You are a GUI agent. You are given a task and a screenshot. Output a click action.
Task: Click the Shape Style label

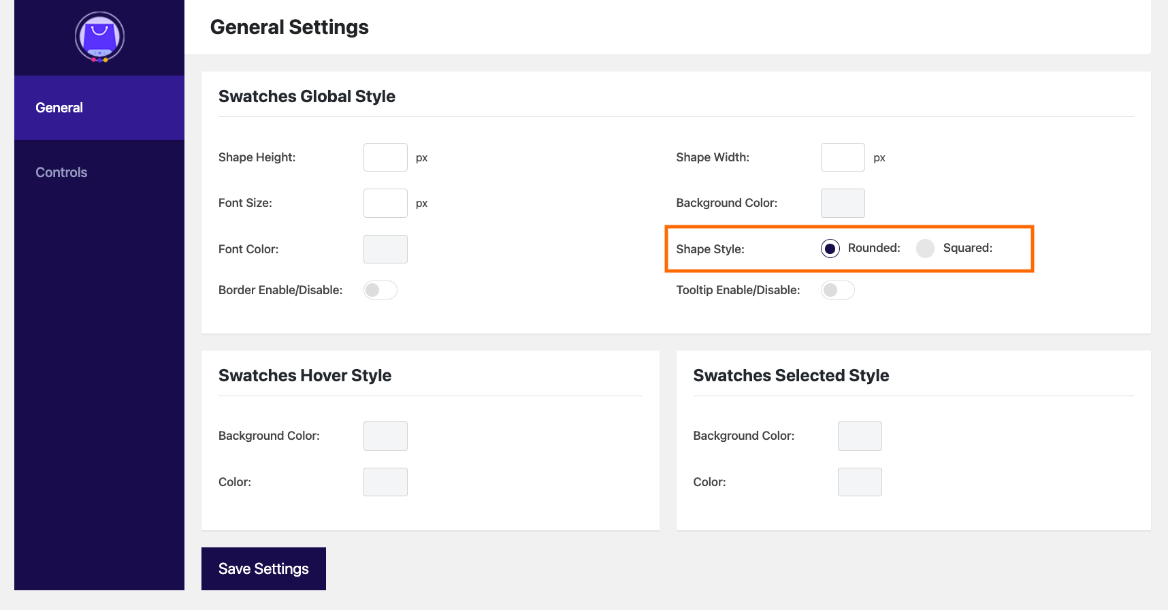coord(710,249)
